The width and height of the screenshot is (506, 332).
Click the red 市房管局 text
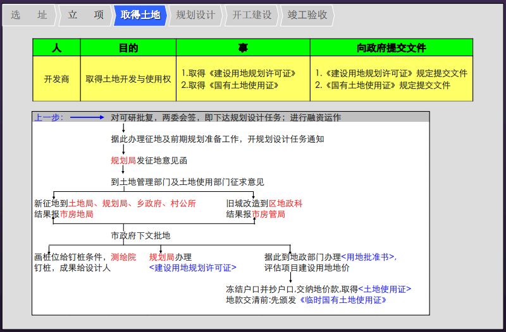268,214
